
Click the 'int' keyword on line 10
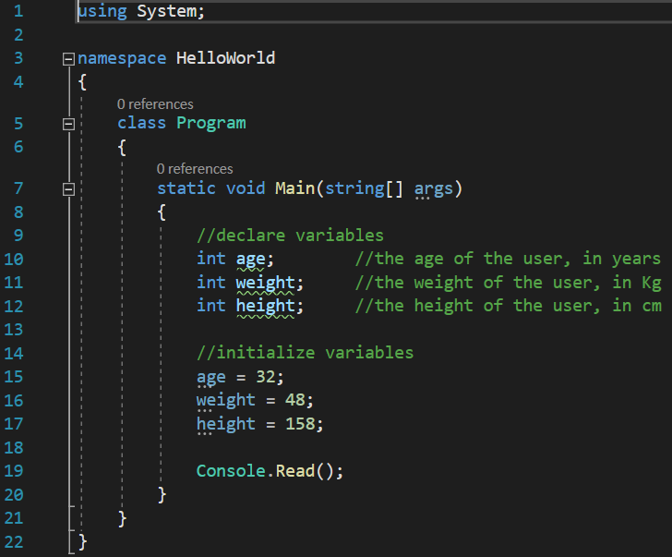click(x=210, y=259)
